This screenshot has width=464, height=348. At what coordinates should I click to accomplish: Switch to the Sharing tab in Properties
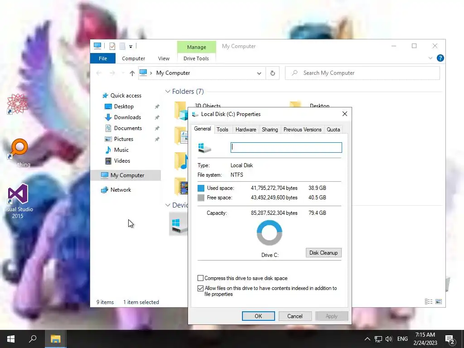click(x=270, y=130)
